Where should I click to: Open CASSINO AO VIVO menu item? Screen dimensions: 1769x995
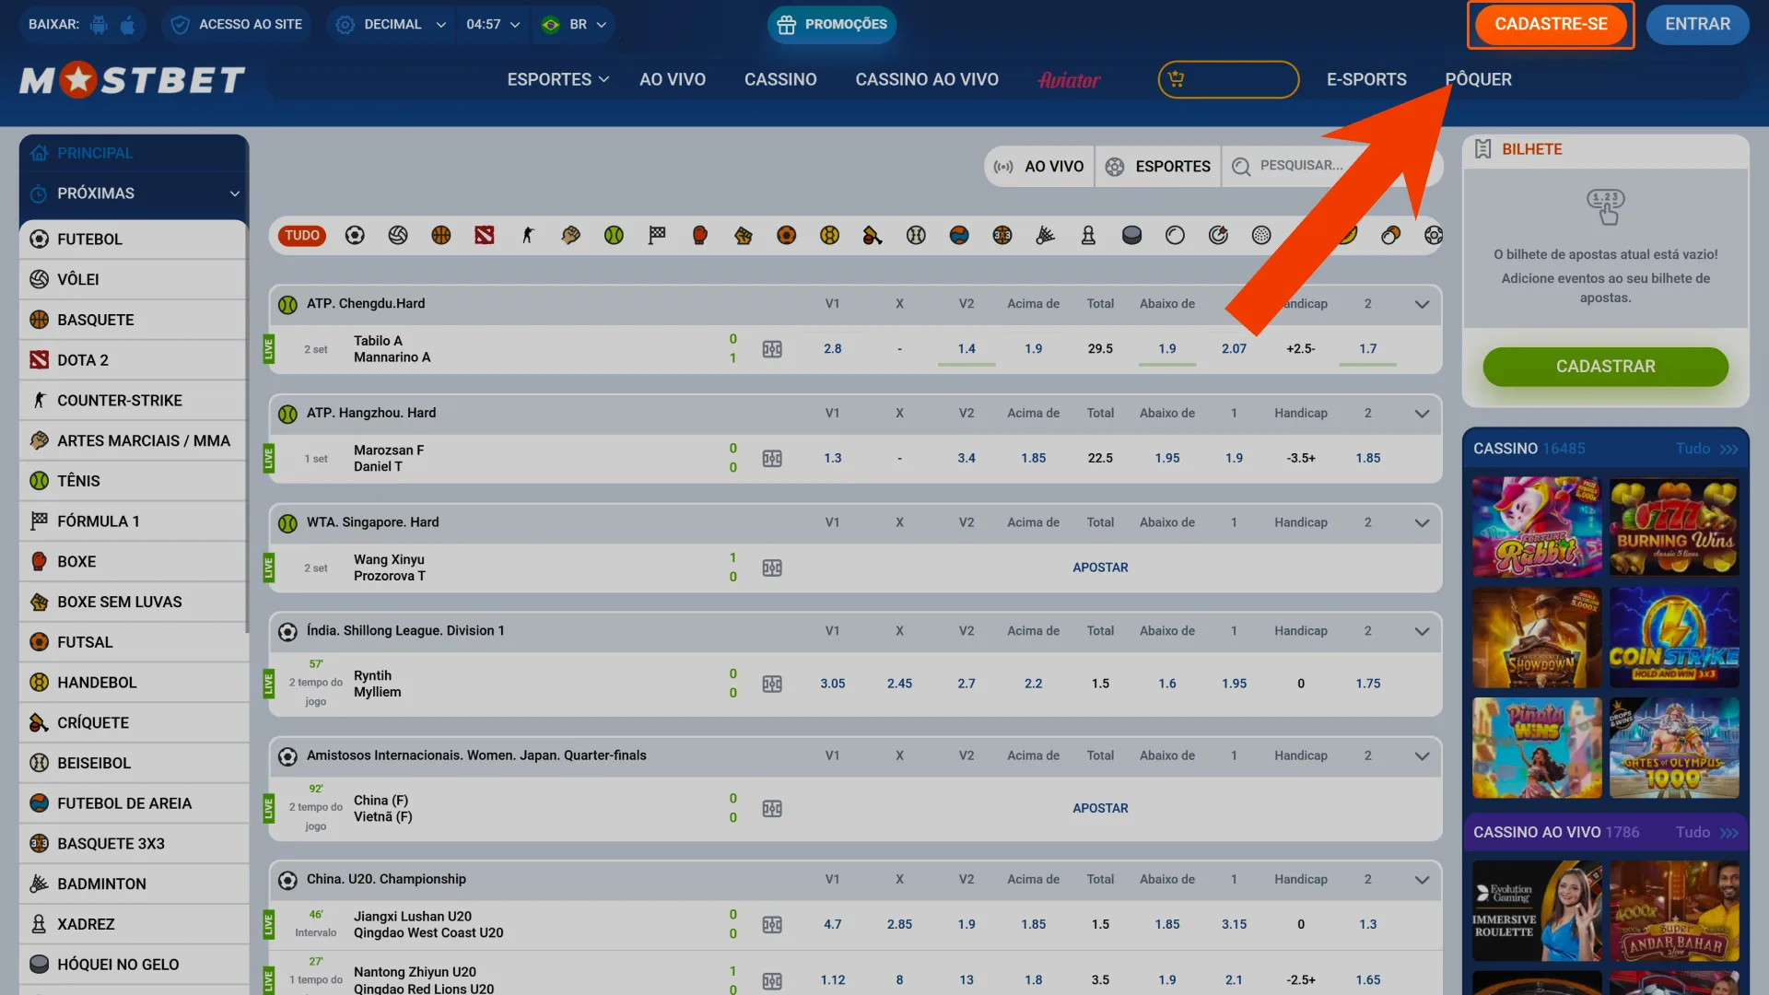[926, 79]
